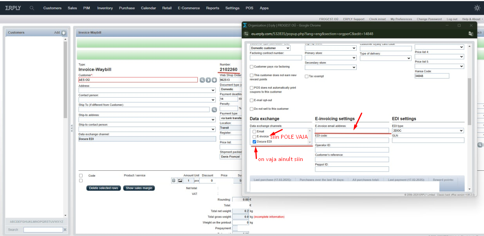Viewport: 484px width, 236px height.
Task: Check This customer does not earn new reward points
Action: [x=252, y=75]
